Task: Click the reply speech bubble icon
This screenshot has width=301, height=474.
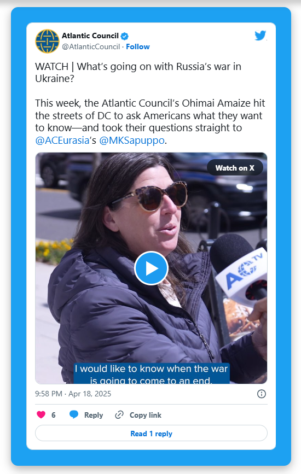Action: 74,414
